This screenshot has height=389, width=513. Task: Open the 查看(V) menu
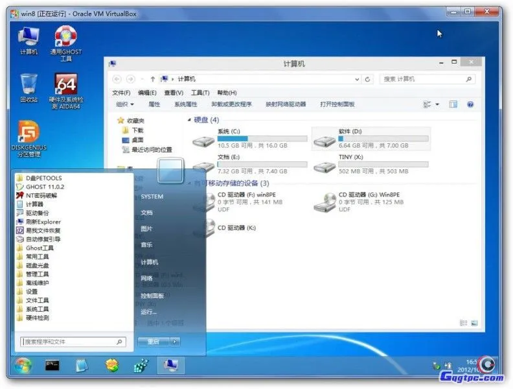pyautogui.click(x=174, y=93)
